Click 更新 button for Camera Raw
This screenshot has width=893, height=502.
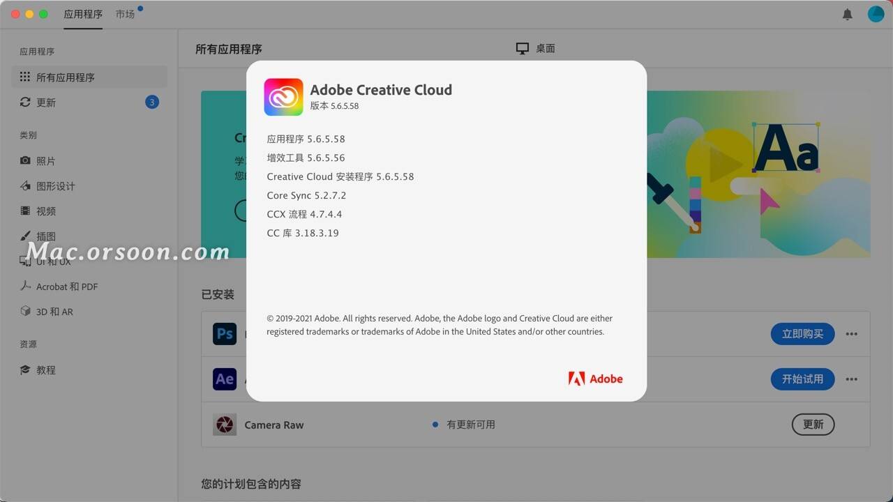click(813, 424)
